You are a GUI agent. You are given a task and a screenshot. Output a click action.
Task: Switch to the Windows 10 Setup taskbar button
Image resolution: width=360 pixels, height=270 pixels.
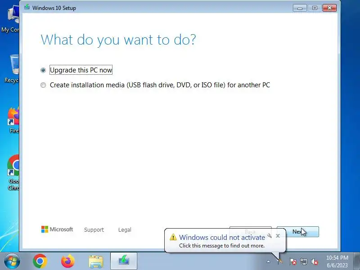tap(124, 261)
